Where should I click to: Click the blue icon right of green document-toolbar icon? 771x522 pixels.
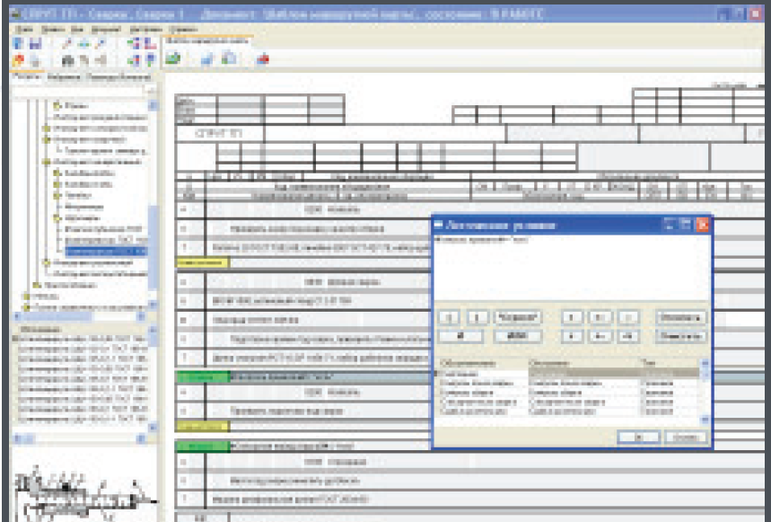tap(207, 59)
